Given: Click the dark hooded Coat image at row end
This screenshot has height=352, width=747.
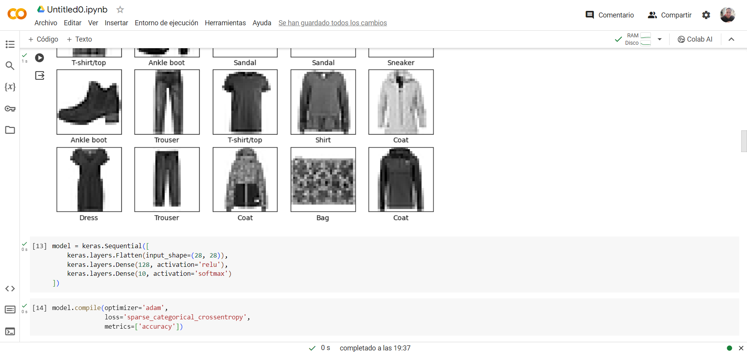Looking at the screenshot, I should (x=401, y=179).
